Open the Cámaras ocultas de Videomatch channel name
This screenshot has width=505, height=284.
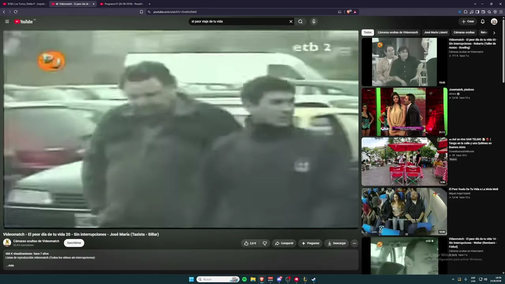click(x=36, y=241)
